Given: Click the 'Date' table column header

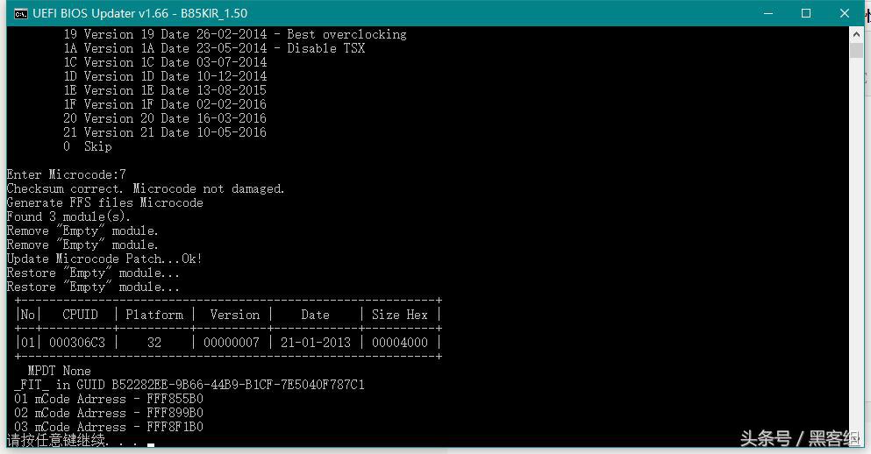Looking at the screenshot, I should point(315,315).
